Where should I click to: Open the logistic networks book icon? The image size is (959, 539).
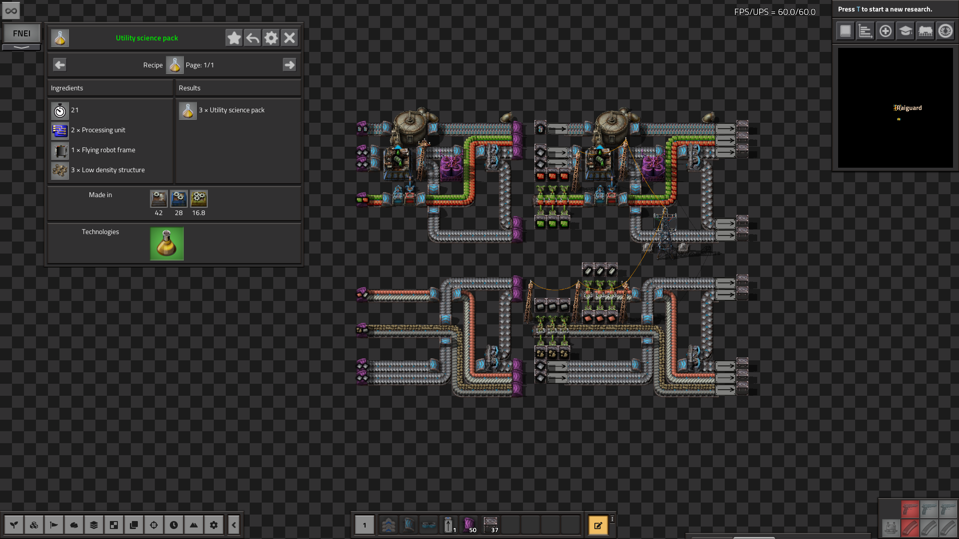846,31
